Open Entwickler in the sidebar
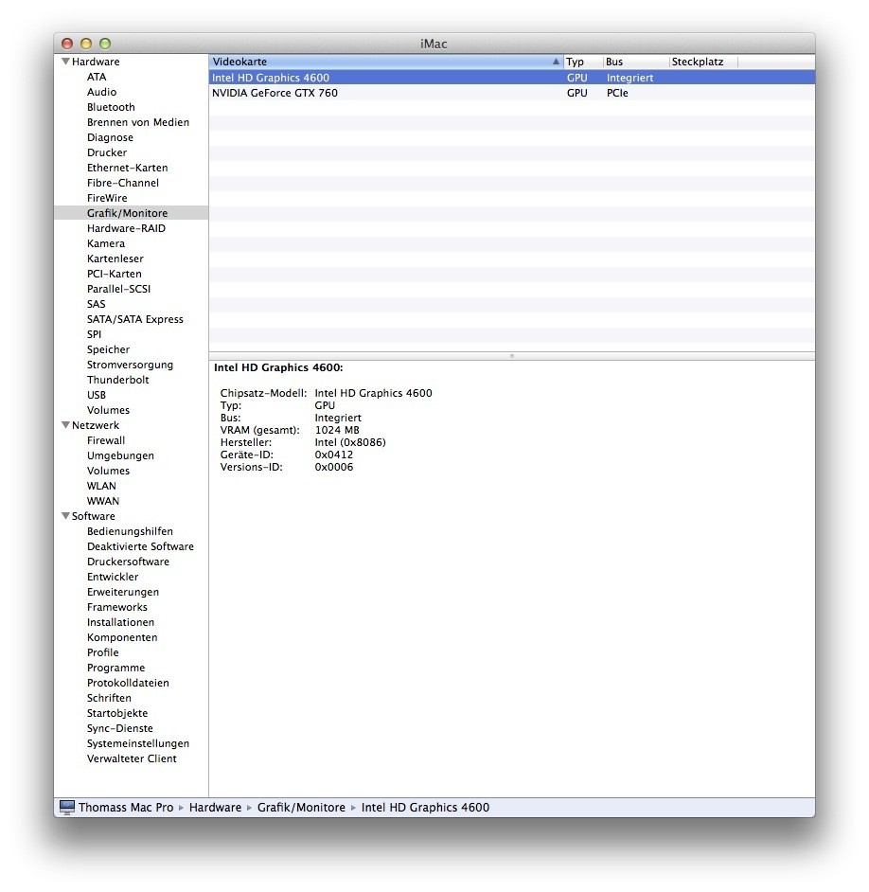869x892 pixels. tap(113, 577)
